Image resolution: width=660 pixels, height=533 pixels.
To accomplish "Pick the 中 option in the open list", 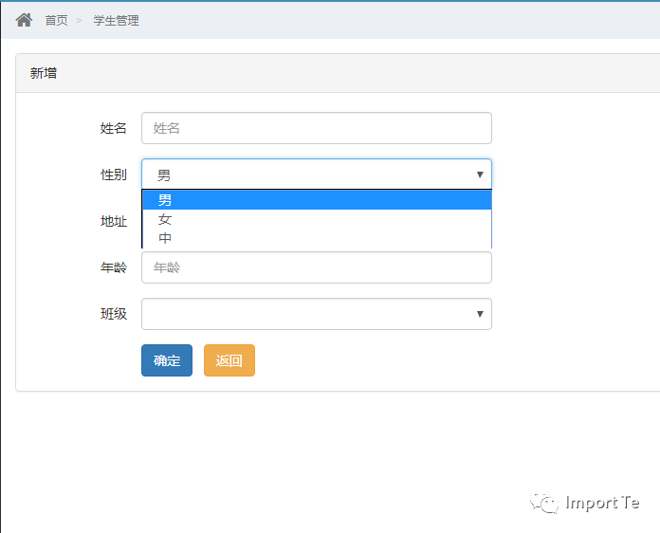I will [317, 238].
